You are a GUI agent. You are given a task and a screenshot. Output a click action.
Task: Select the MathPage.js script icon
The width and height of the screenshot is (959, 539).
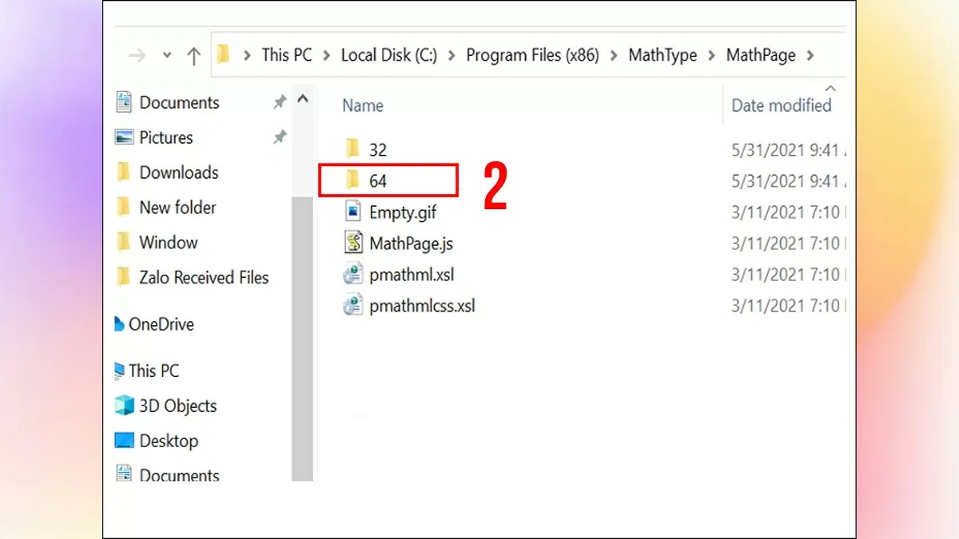352,243
